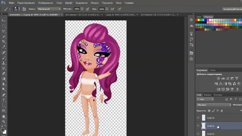Open the Редактирование menu
The image size is (242, 136).
click(26, 3)
